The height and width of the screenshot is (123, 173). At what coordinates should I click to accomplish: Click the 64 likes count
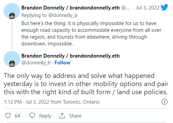coord(17,116)
